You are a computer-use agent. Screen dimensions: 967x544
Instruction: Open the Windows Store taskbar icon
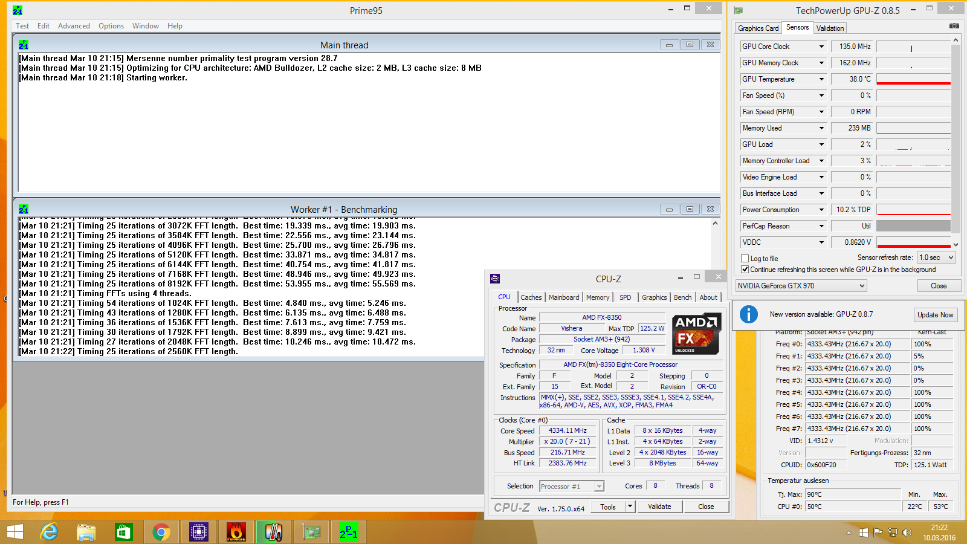tap(124, 532)
